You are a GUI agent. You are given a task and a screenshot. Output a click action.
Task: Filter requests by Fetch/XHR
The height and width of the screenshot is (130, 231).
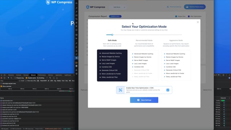(x=43, y=81)
